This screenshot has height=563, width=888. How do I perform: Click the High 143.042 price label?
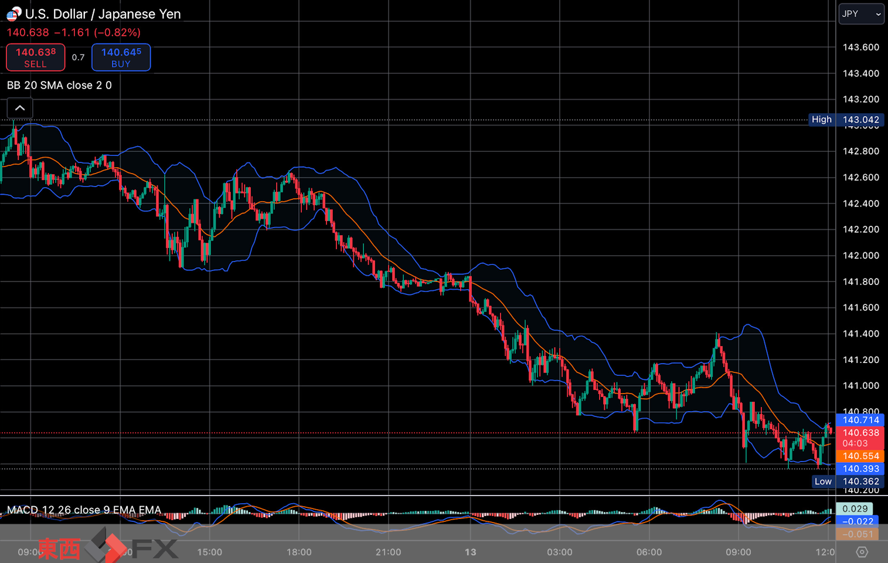pyautogui.click(x=846, y=120)
